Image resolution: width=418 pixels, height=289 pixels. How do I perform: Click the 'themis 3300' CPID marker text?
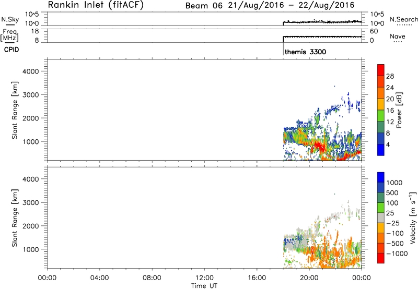(x=306, y=52)
